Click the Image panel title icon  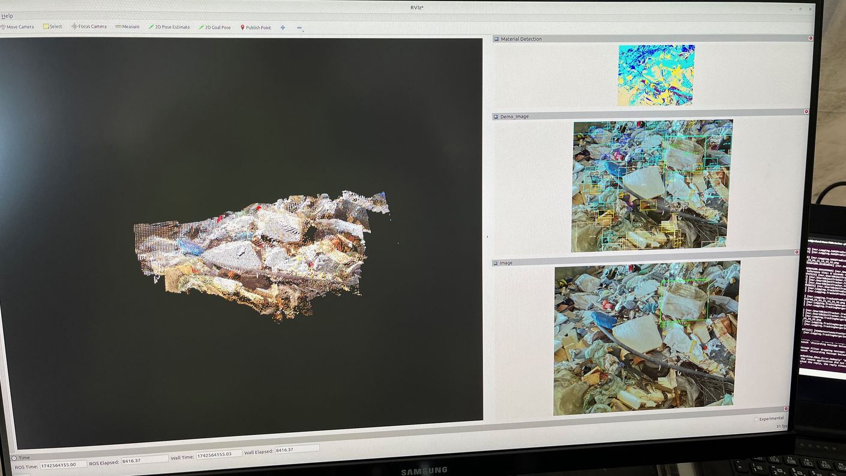coord(495,263)
